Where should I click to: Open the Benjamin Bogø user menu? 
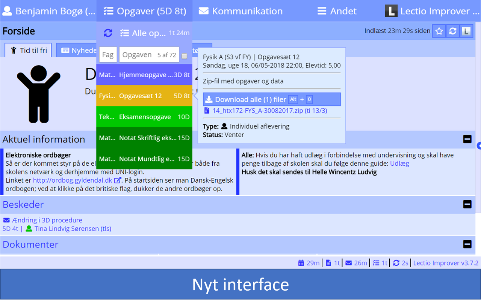pyautogui.click(x=48, y=11)
